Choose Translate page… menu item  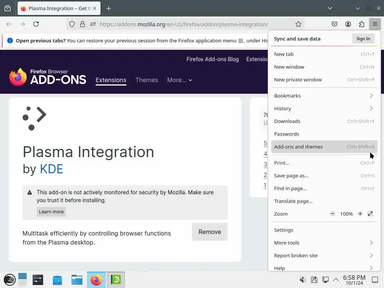point(324,201)
